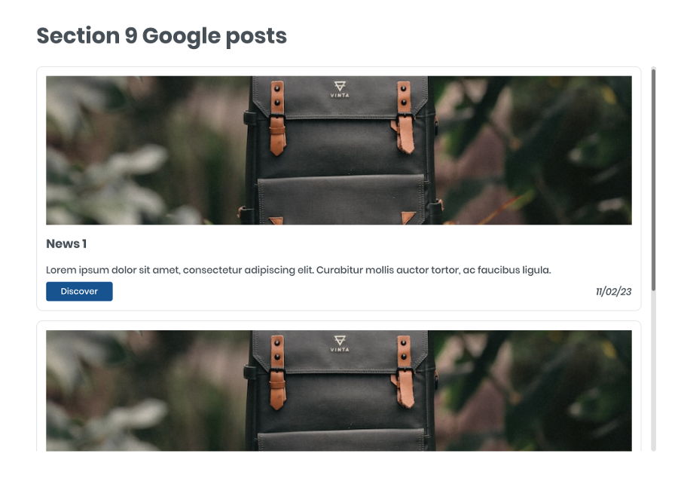Select the second post's backpack image
Image resolution: width=681 pixels, height=478 pixels.
click(x=339, y=391)
